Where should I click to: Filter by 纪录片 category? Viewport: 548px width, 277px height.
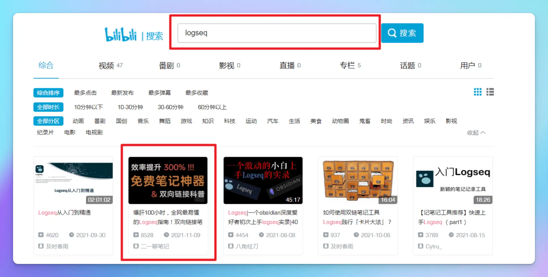pyautogui.click(x=45, y=132)
